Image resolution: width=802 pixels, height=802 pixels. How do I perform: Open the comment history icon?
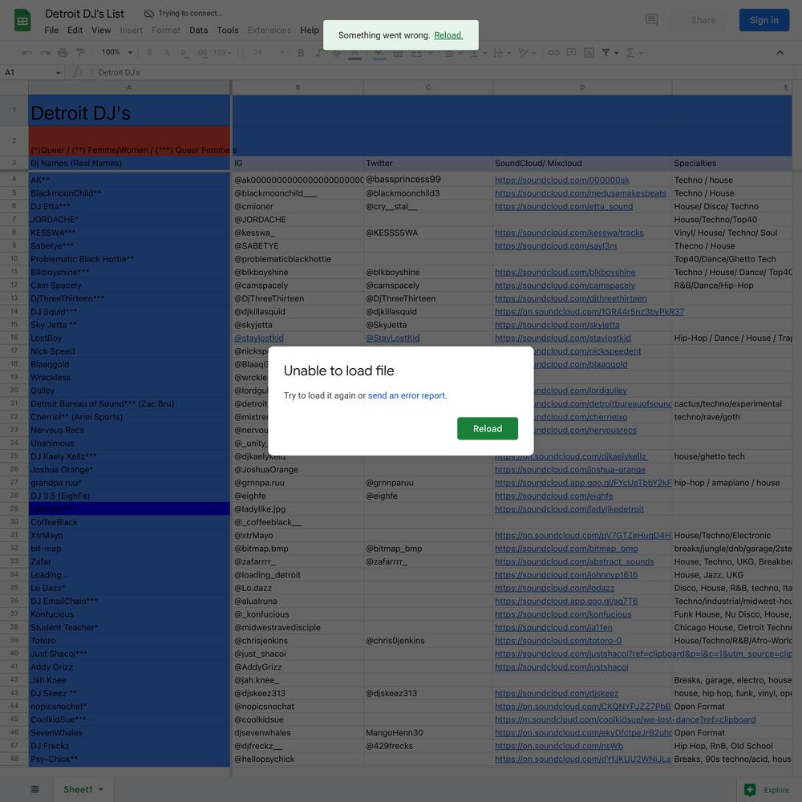pyautogui.click(x=651, y=20)
